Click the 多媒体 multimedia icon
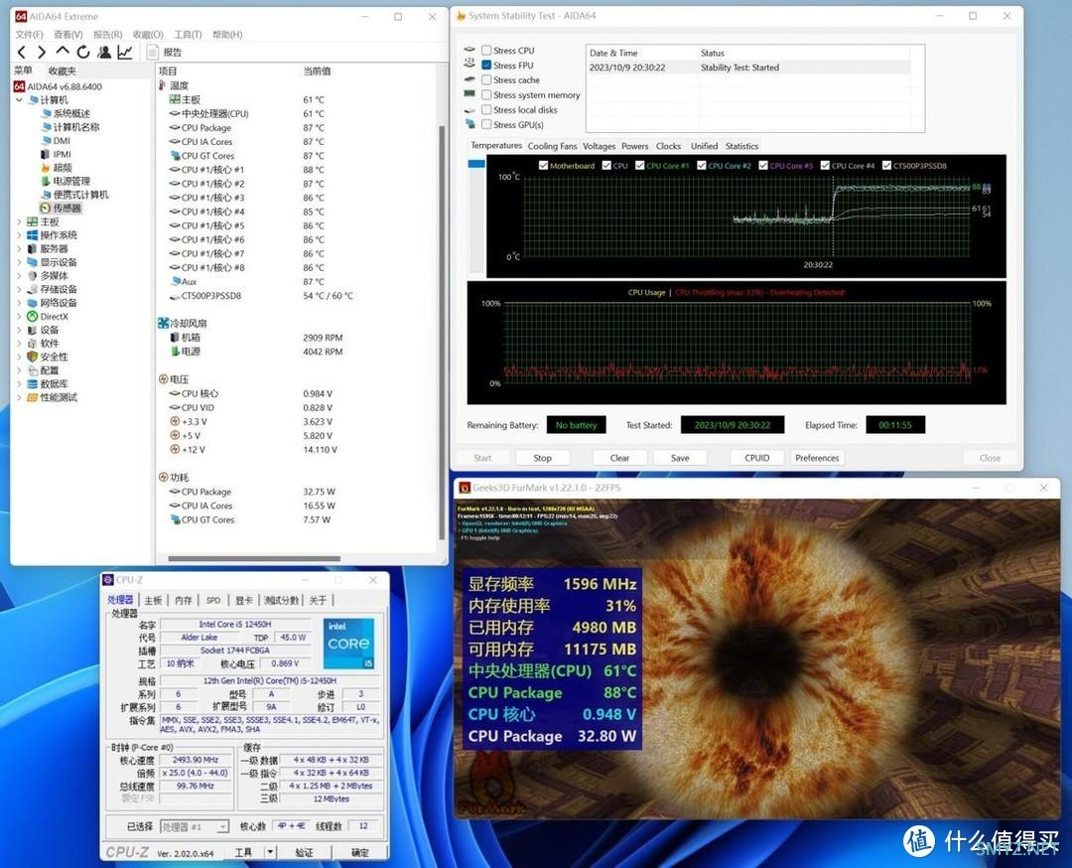The height and width of the screenshot is (868, 1072). coord(32,276)
